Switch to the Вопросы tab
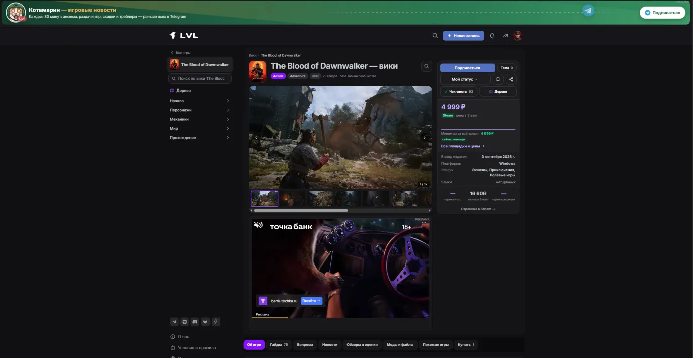Screen dimensions: 693x358 tap(305, 345)
